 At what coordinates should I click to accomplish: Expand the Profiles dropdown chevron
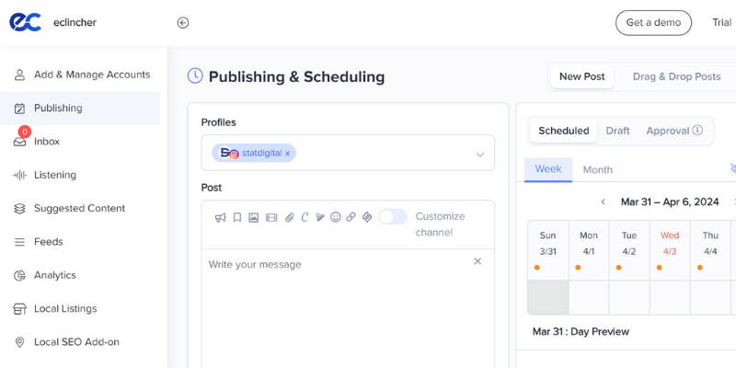click(479, 155)
